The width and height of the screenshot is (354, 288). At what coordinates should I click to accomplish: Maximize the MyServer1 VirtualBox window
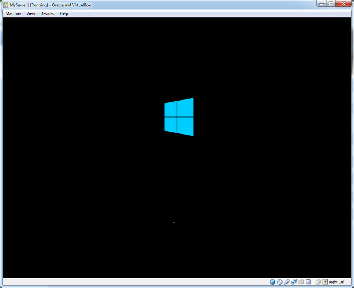click(x=331, y=4)
